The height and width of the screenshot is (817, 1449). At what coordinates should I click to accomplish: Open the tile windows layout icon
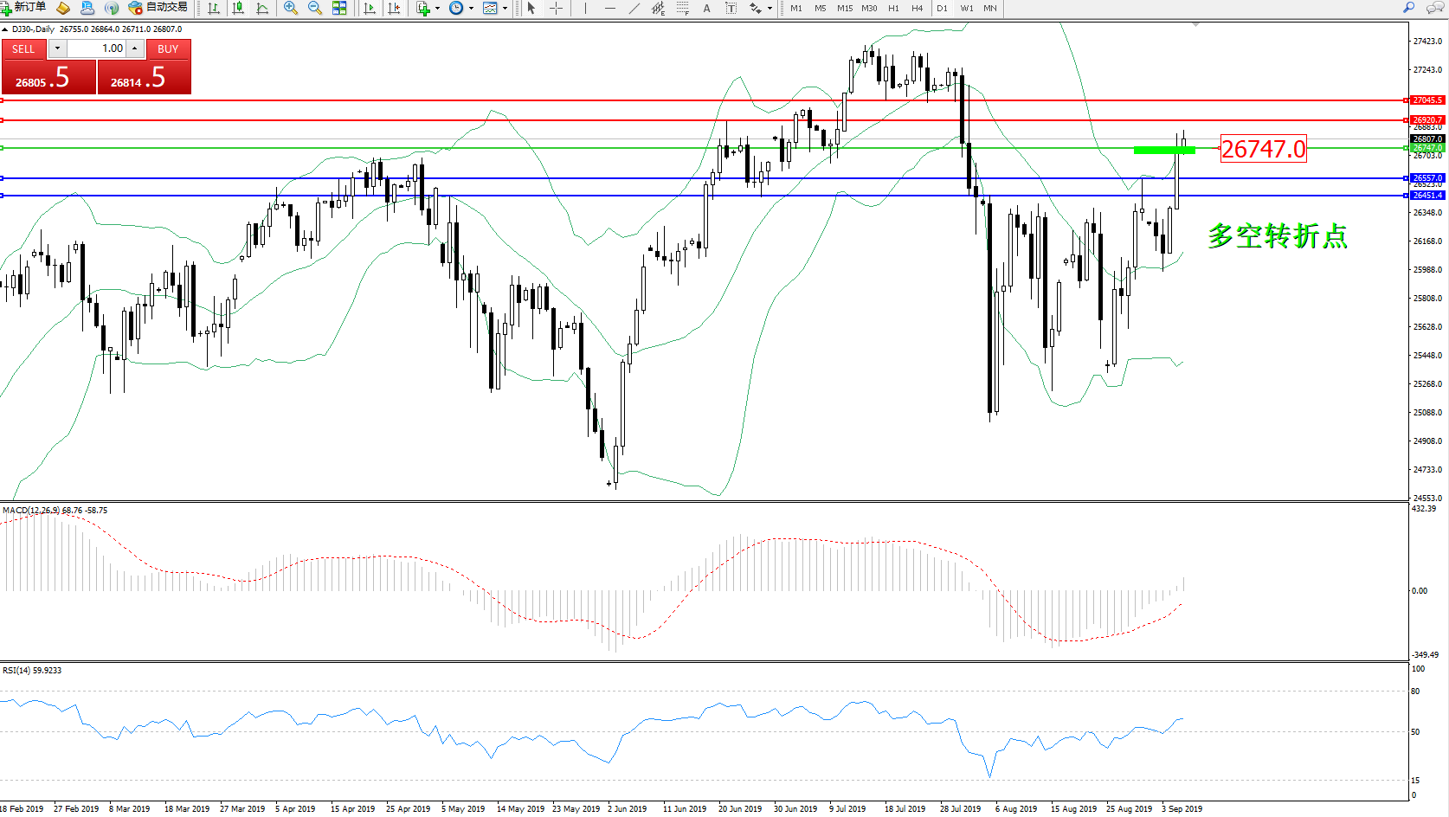coord(339,8)
